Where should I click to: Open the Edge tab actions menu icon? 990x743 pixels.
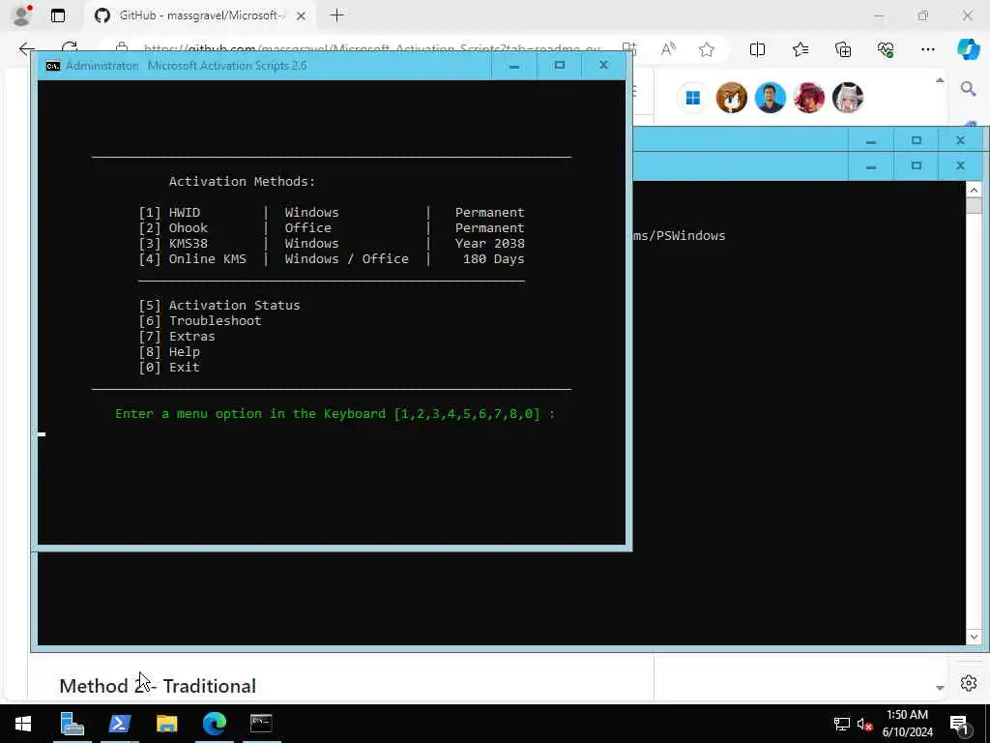(x=58, y=15)
